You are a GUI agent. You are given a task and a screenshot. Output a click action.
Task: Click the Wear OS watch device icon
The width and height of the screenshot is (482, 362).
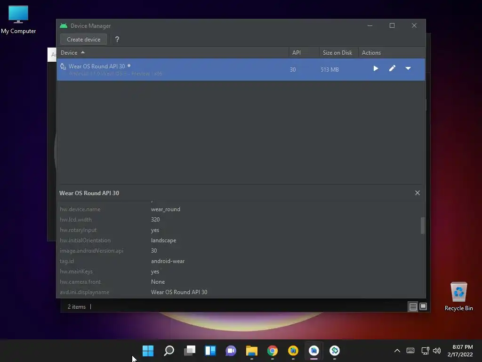(63, 66)
